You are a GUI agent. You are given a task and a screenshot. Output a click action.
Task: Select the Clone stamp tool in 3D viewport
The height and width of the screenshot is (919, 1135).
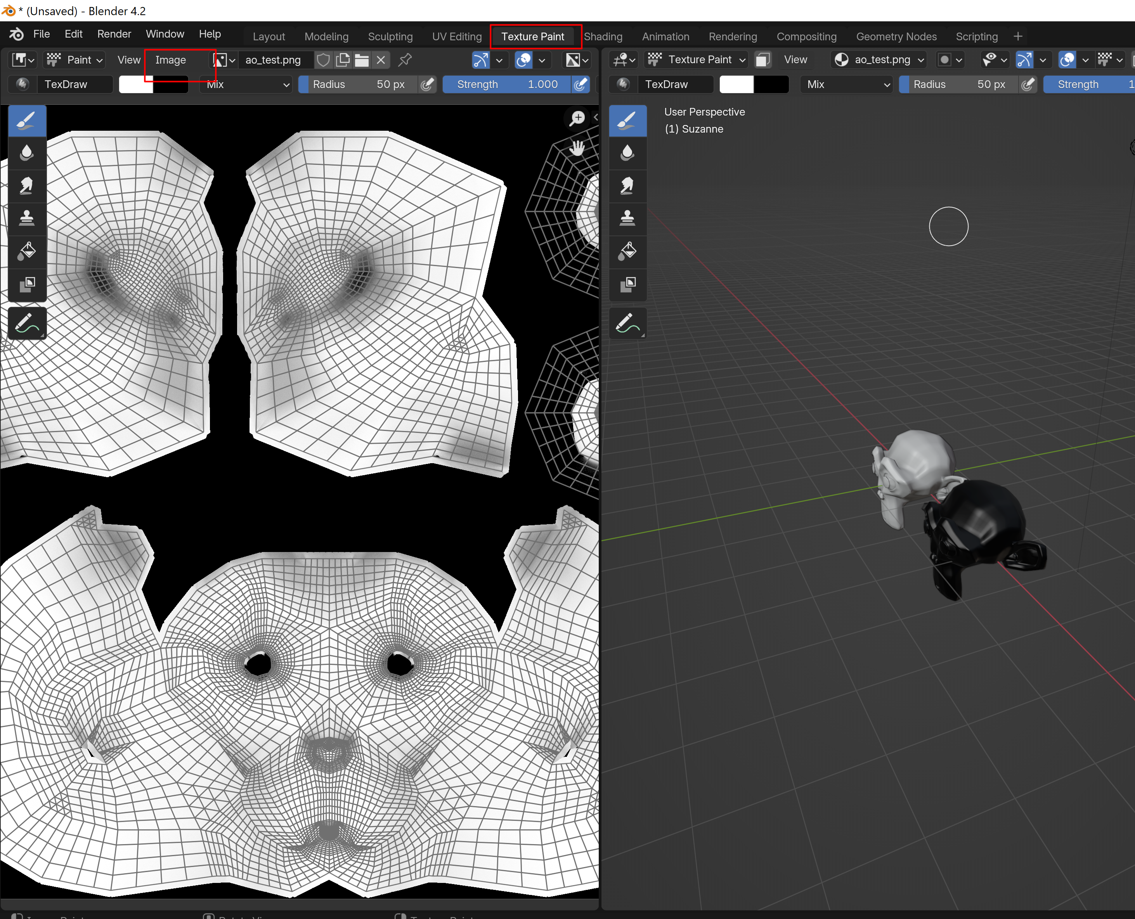click(x=627, y=218)
